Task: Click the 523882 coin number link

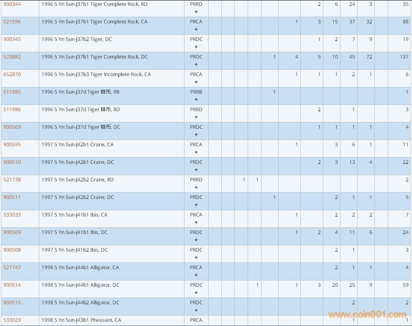Action: coord(12,57)
